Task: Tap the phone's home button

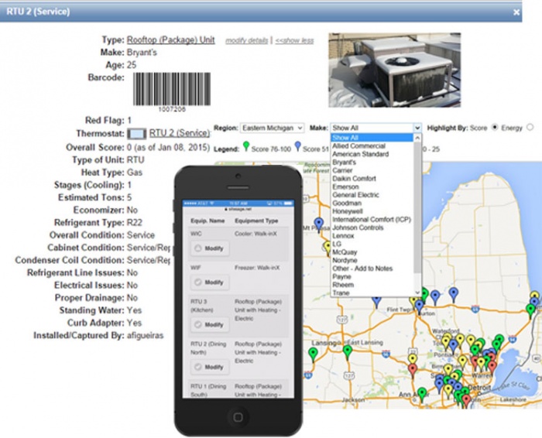Action: click(238, 417)
